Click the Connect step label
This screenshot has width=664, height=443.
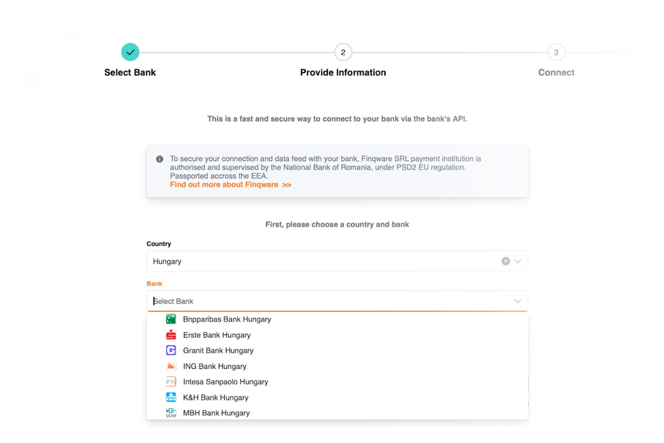coord(556,72)
